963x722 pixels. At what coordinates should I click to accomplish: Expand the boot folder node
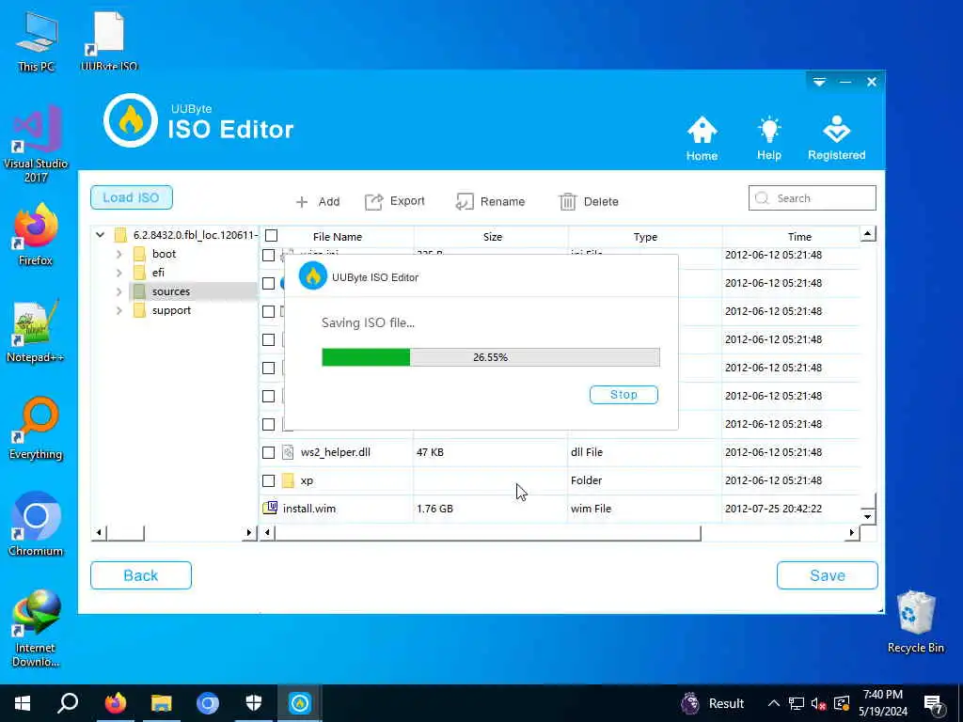[119, 254]
